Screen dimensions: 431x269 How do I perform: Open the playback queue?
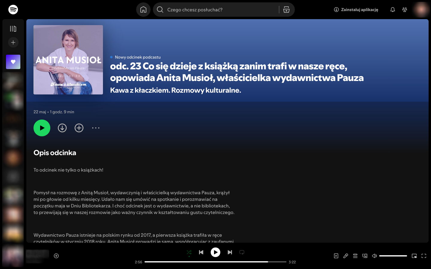pos(355,256)
